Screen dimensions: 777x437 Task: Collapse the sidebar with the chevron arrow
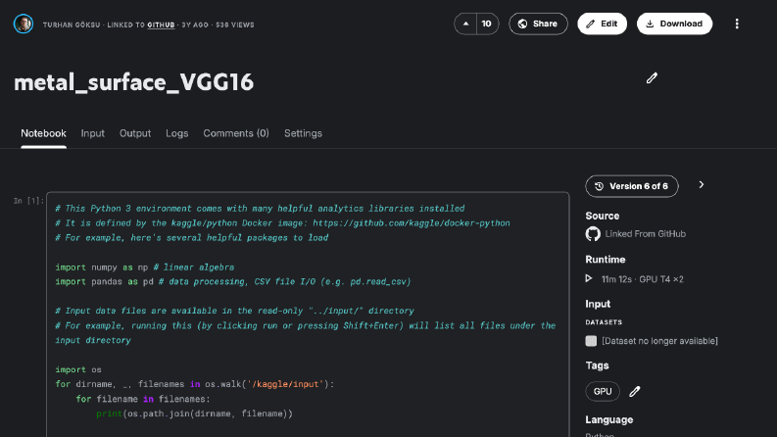pyautogui.click(x=702, y=185)
